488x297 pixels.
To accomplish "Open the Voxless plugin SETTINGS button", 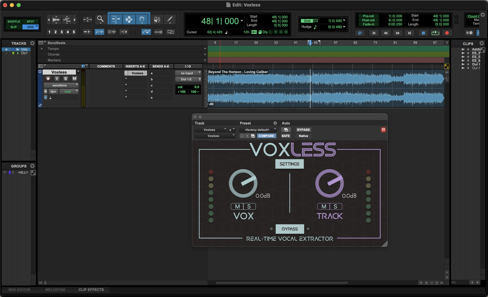I will 289,164.
